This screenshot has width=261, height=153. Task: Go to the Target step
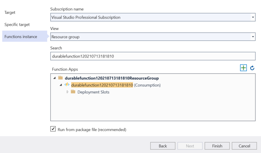tap(10, 13)
